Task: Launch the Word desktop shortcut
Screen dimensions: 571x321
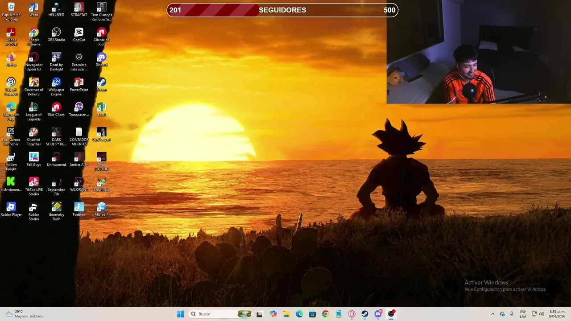Action: tap(34, 10)
